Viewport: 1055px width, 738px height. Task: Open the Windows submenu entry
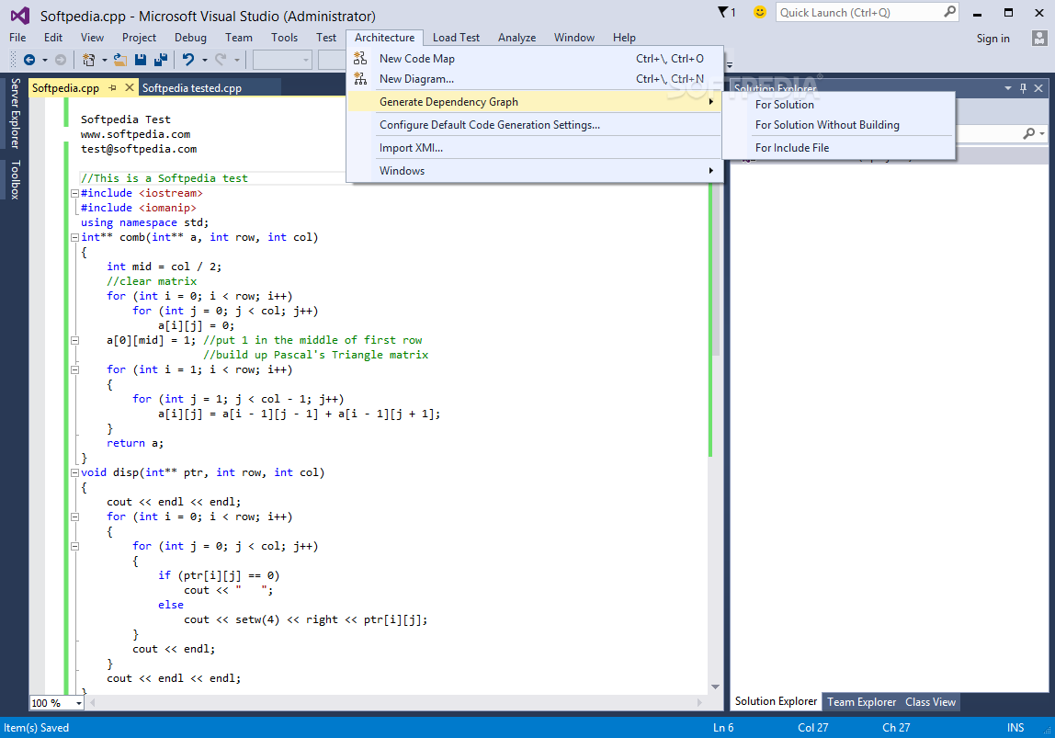pos(535,170)
